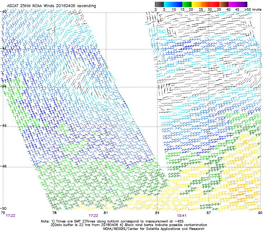The height and width of the screenshot is (231, 263).
Task: Click the note 'Times are GMT'
Action: [x=69, y=221]
